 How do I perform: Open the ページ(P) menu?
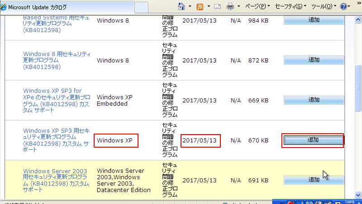(x=257, y=6)
